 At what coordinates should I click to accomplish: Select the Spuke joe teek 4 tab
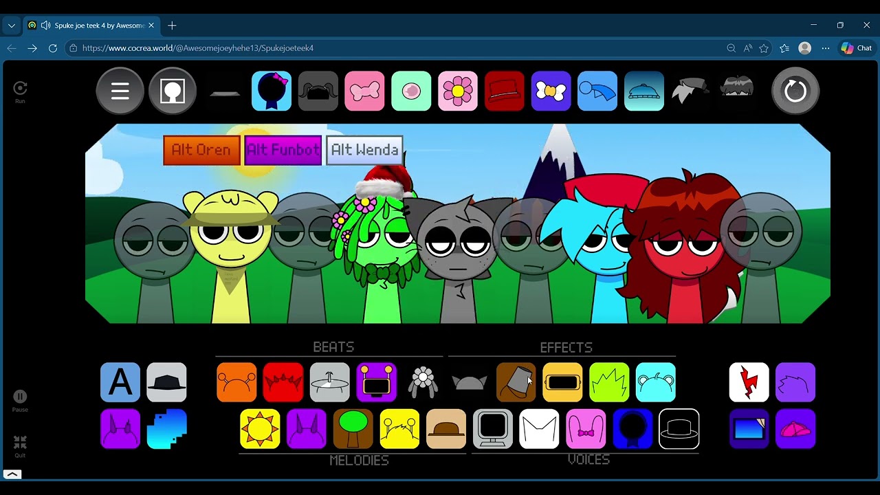pyautogui.click(x=91, y=25)
